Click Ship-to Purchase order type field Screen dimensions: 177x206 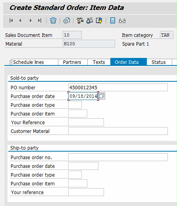(x=75, y=175)
